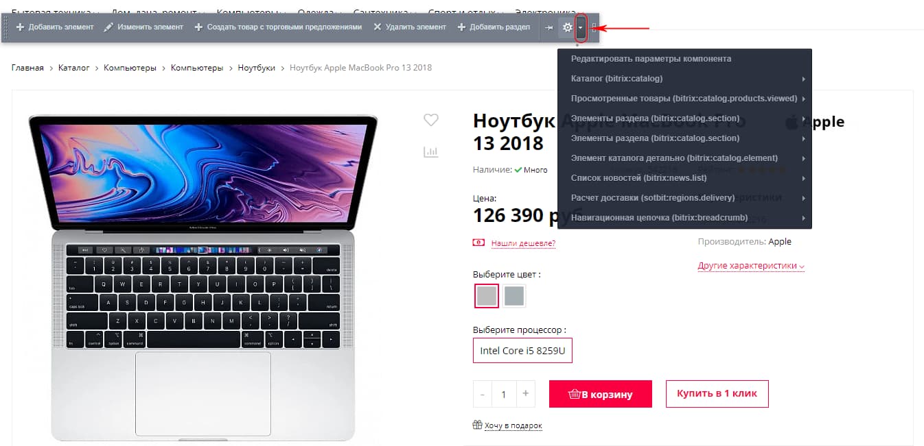Open the toolbar dropdown arrow next to gear
The image size is (924, 446).
tap(581, 27)
